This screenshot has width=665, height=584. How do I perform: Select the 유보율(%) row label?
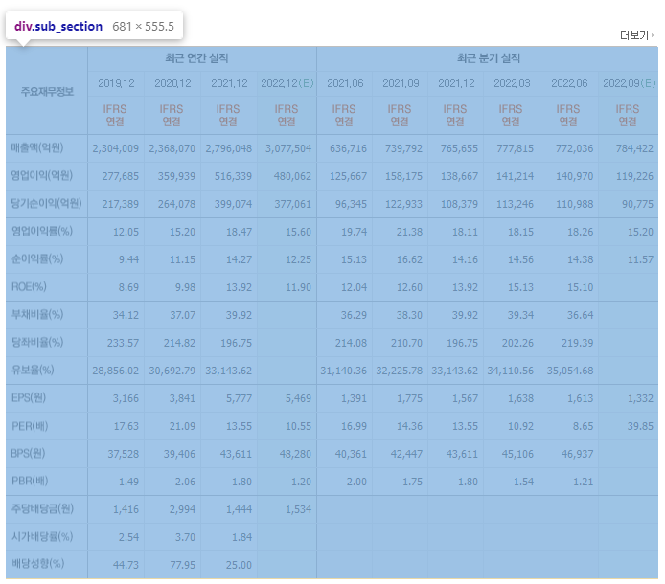(33, 370)
